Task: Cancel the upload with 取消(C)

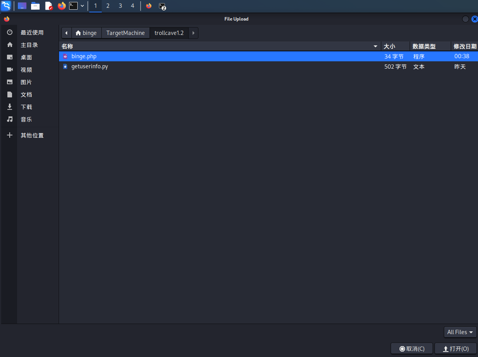Action: tap(412, 349)
